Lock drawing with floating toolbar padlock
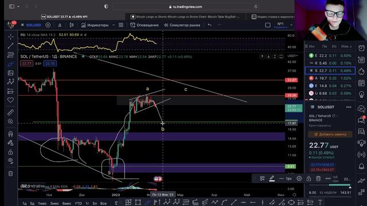Screen dimensions: 367x206 coord(309,179)
